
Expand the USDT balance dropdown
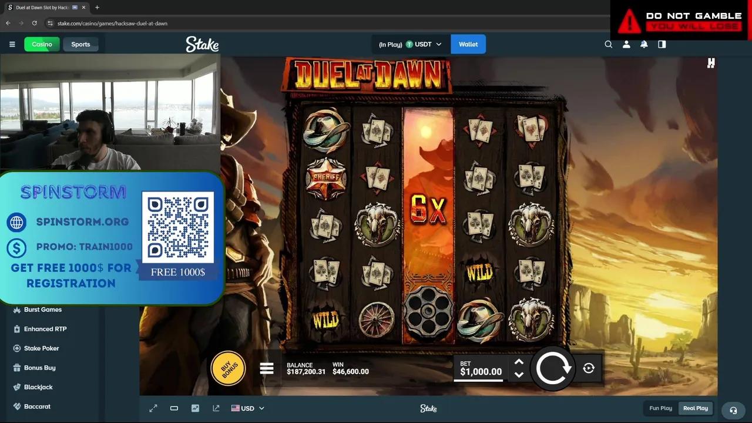point(411,44)
